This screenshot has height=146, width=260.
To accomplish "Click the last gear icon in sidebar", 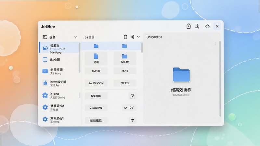I will [45, 119].
